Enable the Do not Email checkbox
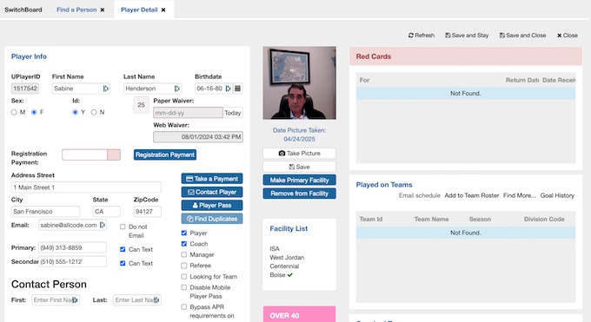Image resolution: width=591 pixels, height=322 pixels. tap(123, 227)
